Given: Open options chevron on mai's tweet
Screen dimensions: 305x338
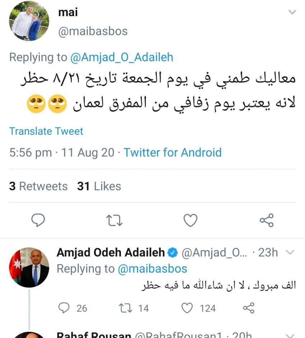Looking at the screenshot, I should (x=292, y=12).
